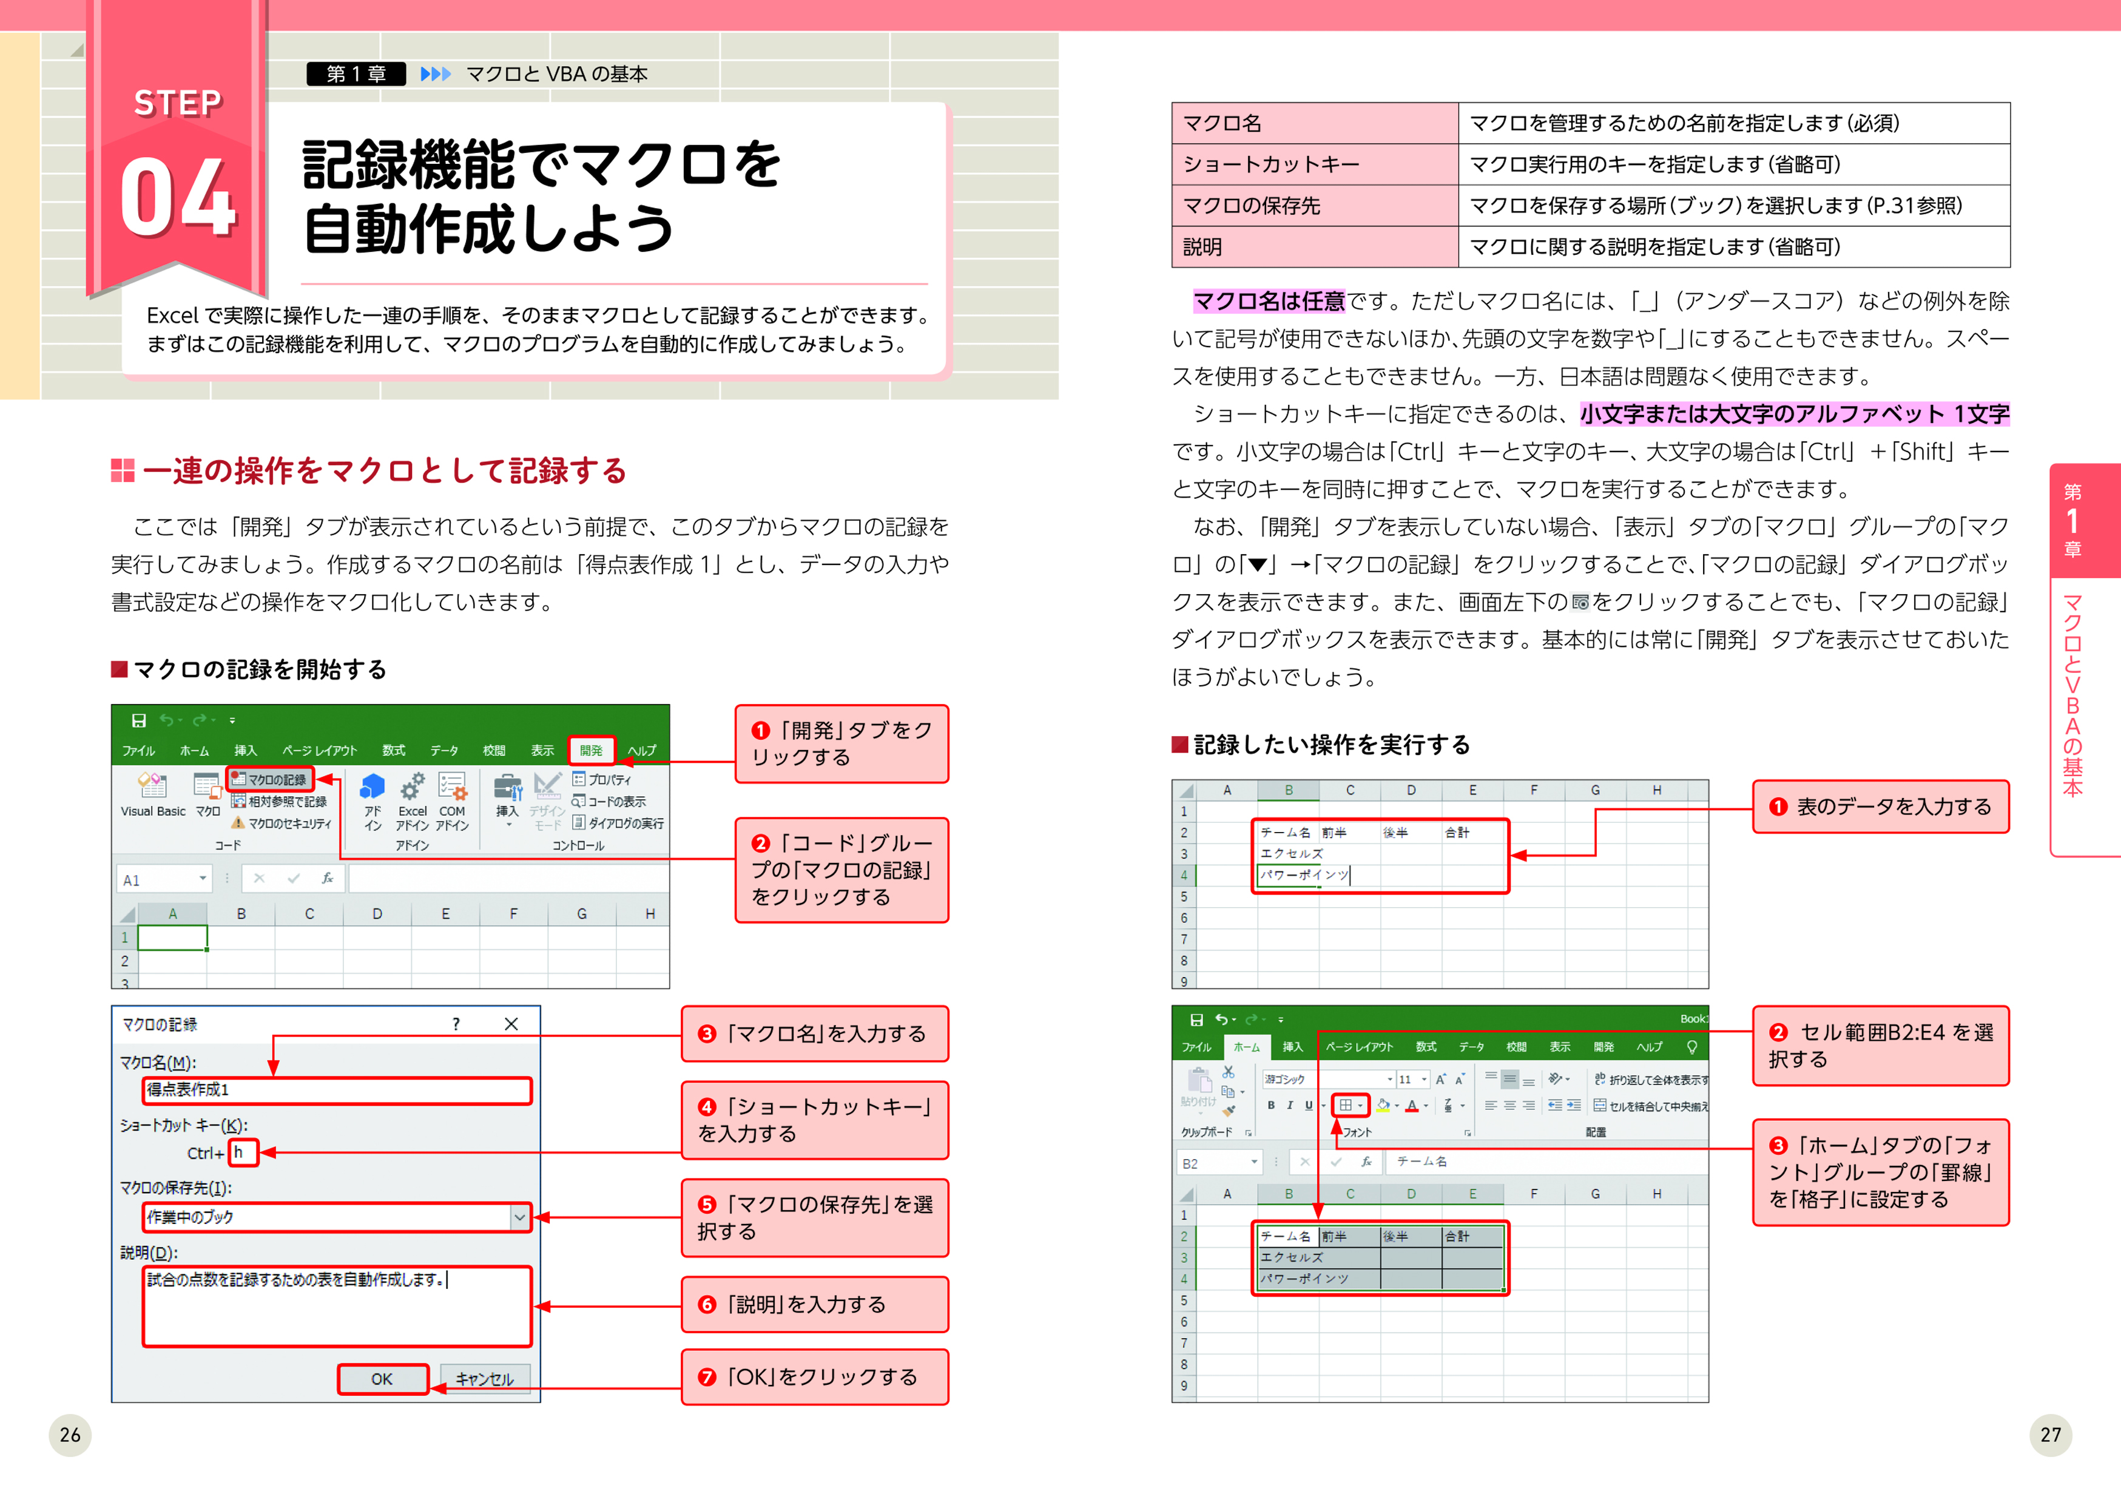Open the 游ゴシック font name dropdown
This screenshot has height=1505, width=2121.
pos(1390,1080)
